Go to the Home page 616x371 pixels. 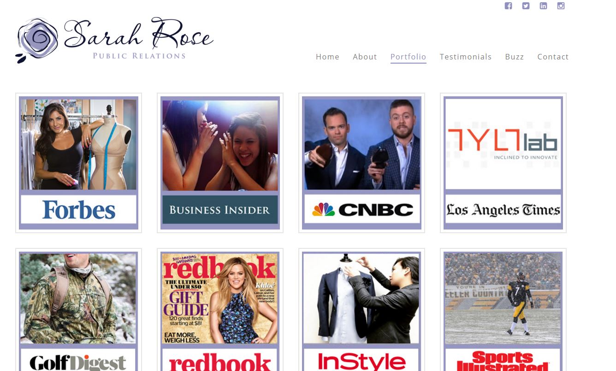coord(327,57)
